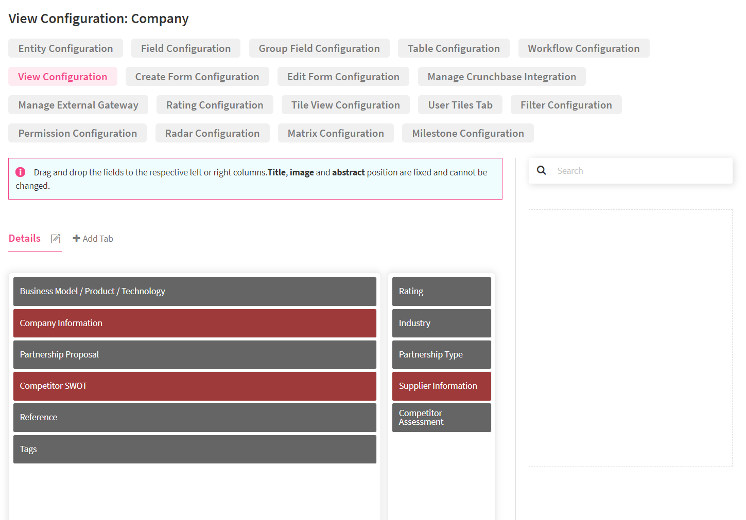Open the Entity Configuration tab
746x520 pixels.
click(65, 48)
